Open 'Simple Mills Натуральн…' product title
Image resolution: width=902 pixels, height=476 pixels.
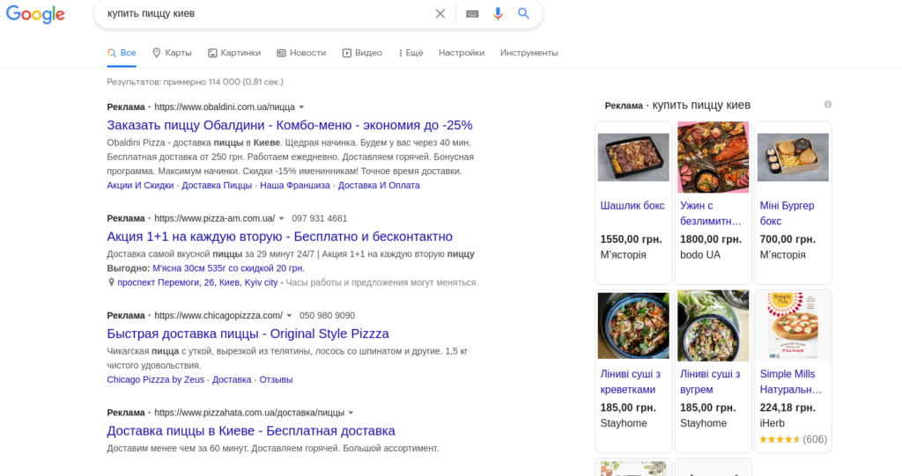coord(790,382)
